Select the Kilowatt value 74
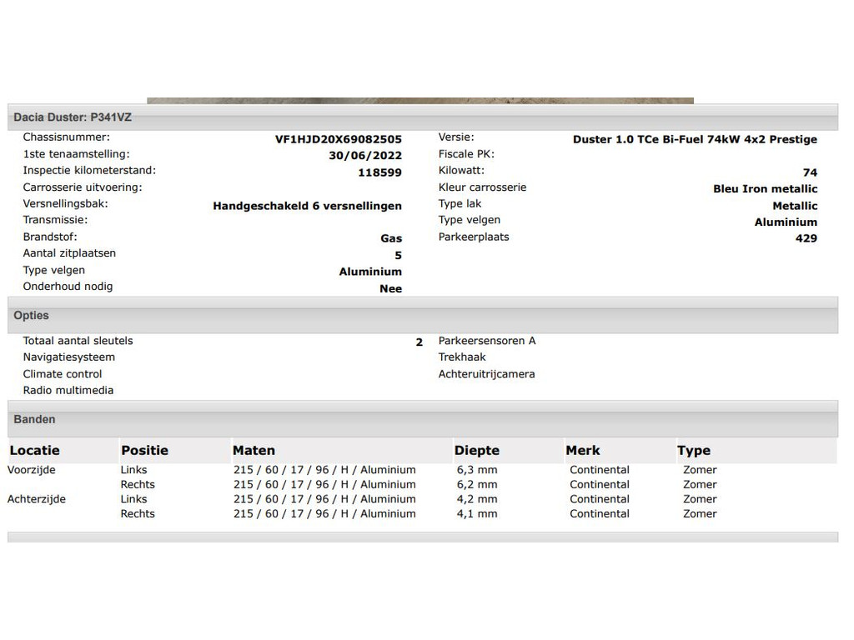Image resolution: width=854 pixels, height=640 pixels. pyautogui.click(x=810, y=172)
